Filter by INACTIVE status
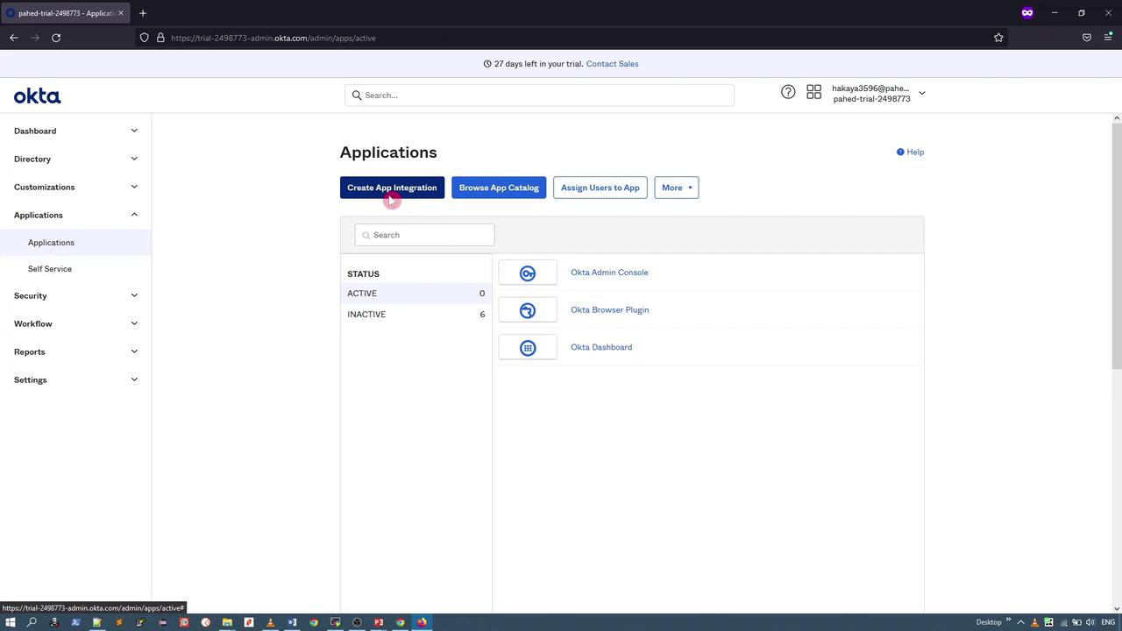Viewport: 1122px width, 631px height. tap(366, 314)
